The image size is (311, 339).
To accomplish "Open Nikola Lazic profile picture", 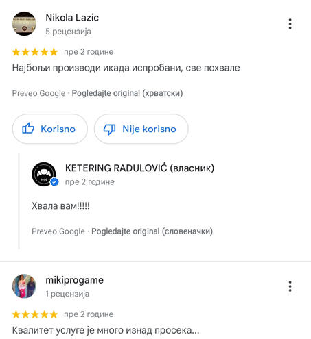I will (x=24, y=23).
